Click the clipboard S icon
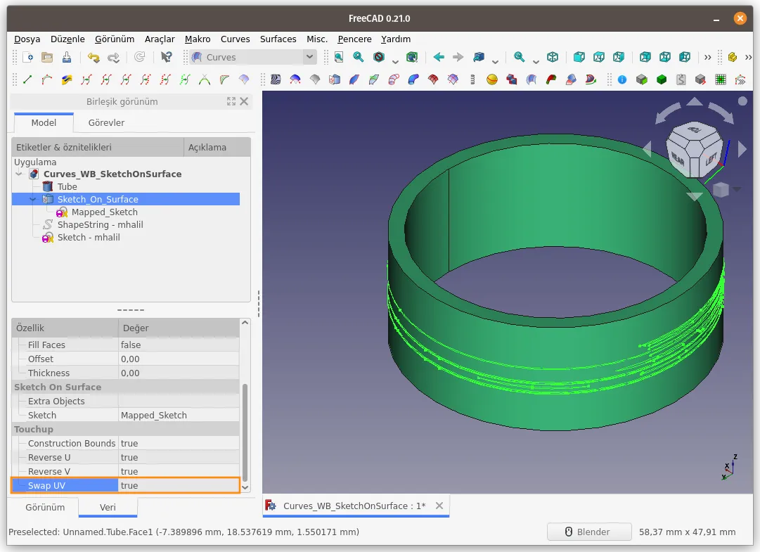Viewport: 760px width, 552px height. 681,79
